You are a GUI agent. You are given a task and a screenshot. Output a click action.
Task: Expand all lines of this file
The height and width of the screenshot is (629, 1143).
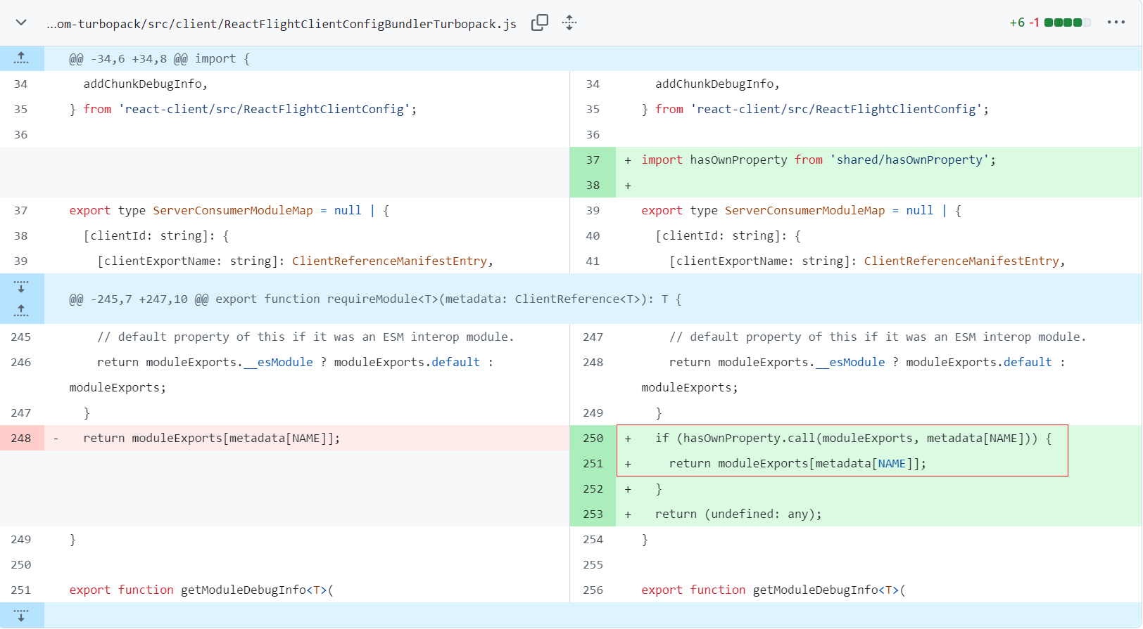tap(569, 22)
